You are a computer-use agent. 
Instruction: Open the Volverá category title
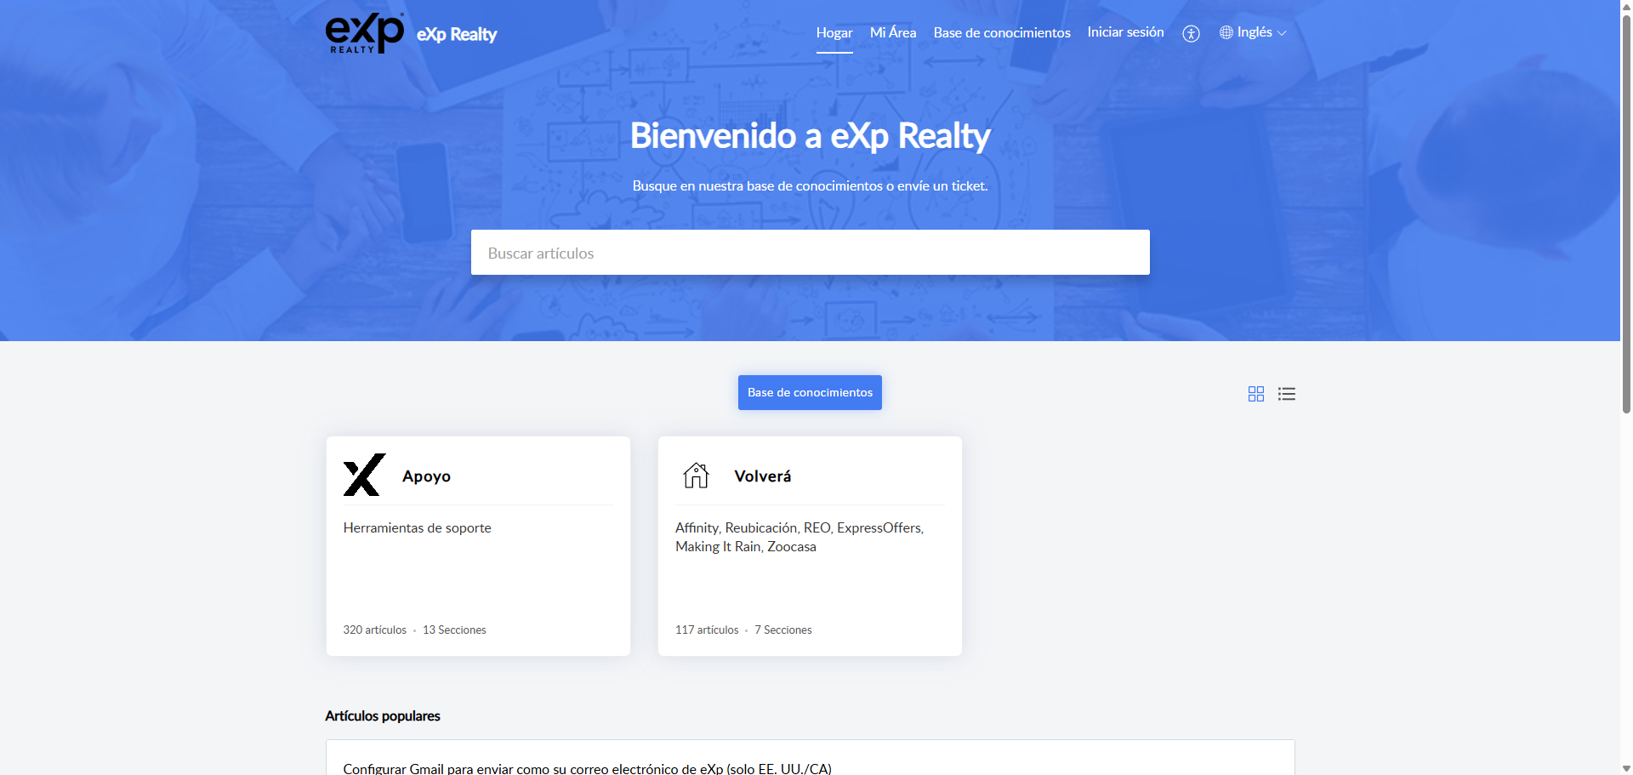point(762,476)
